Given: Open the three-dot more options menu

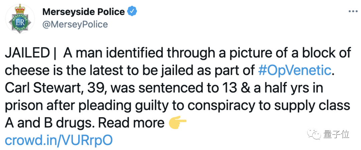Looking at the screenshot, I should click(353, 11).
